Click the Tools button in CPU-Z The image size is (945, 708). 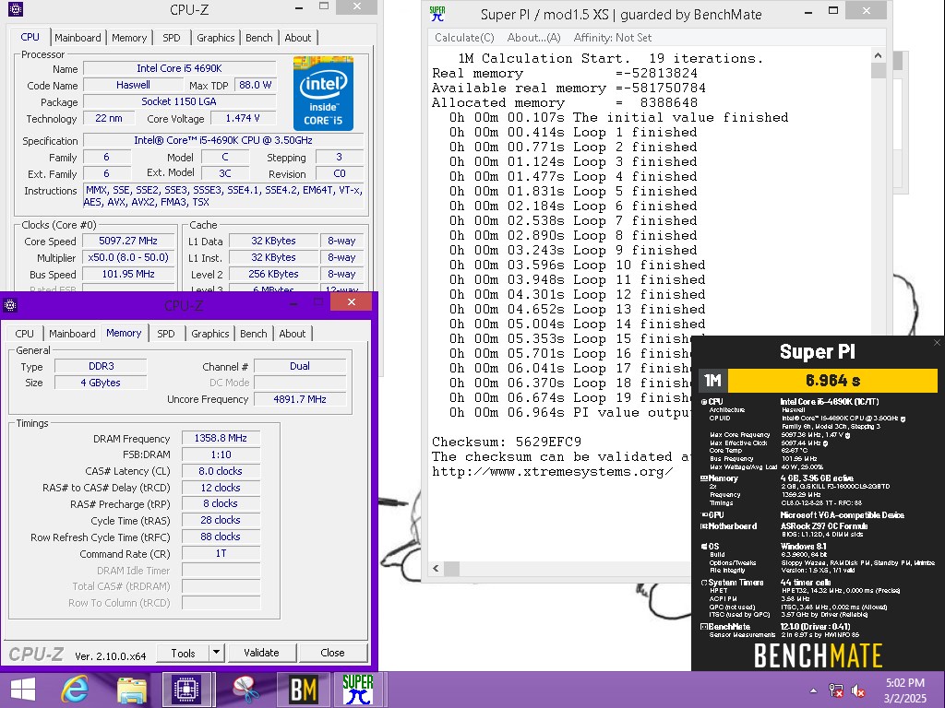click(183, 654)
